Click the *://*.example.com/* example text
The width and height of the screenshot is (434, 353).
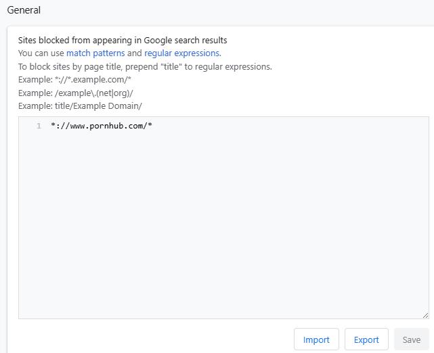(93, 80)
